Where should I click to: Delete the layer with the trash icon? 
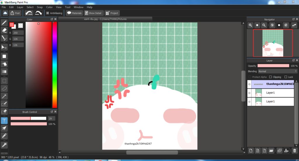295,151
